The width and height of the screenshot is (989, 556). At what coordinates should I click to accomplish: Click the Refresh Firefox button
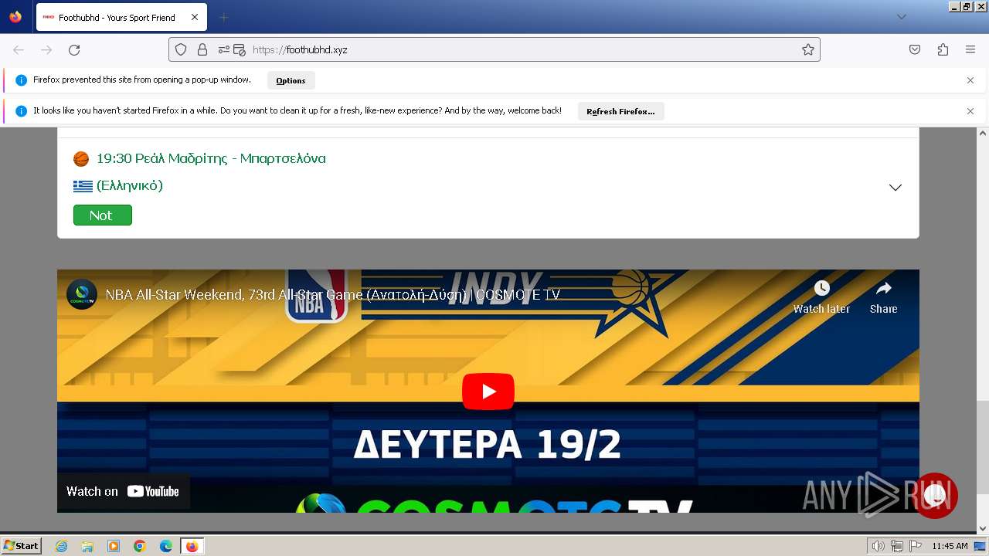click(x=620, y=111)
